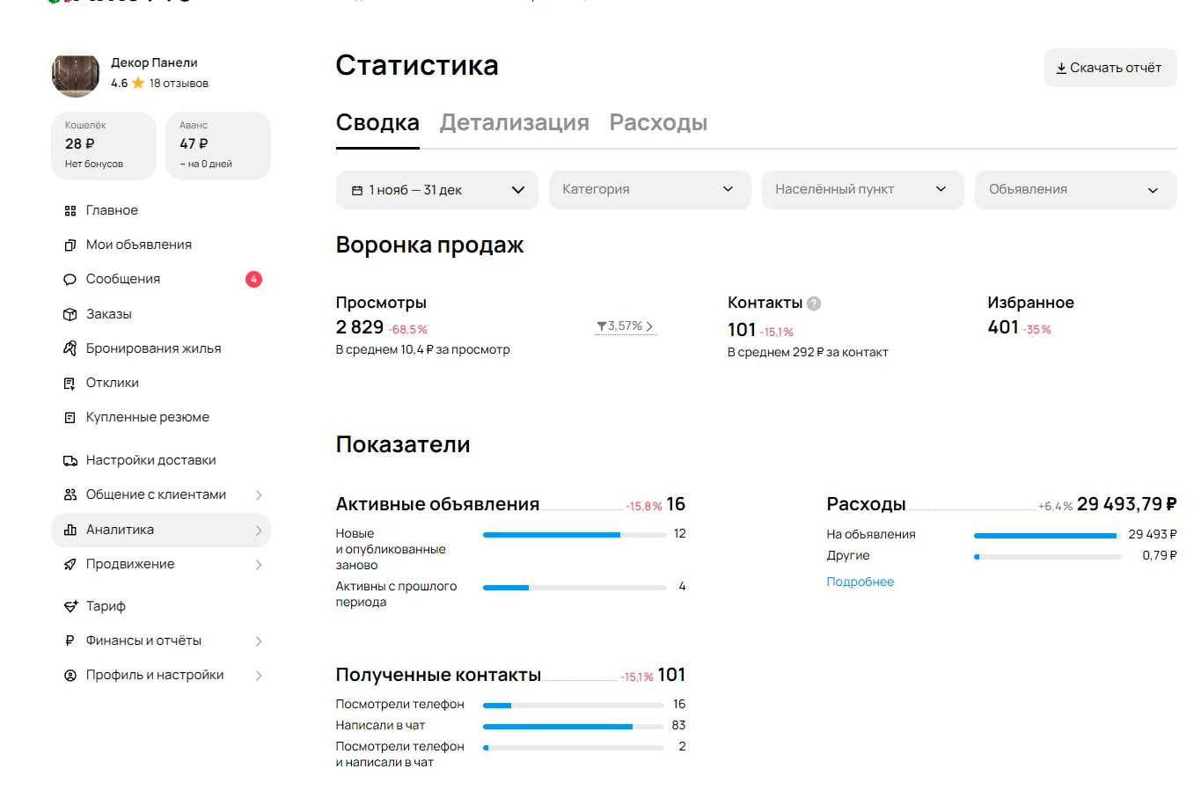
Task: Click the Заказы box icon
Action: (70, 314)
